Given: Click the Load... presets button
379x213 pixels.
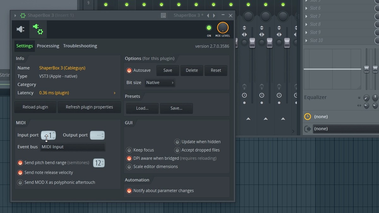Looking at the screenshot, I should pos(142,108).
